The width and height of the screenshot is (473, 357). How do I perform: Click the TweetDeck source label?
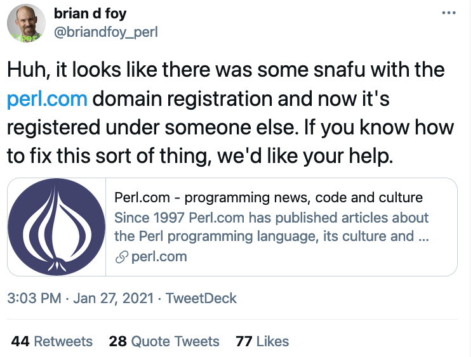coord(201,298)
